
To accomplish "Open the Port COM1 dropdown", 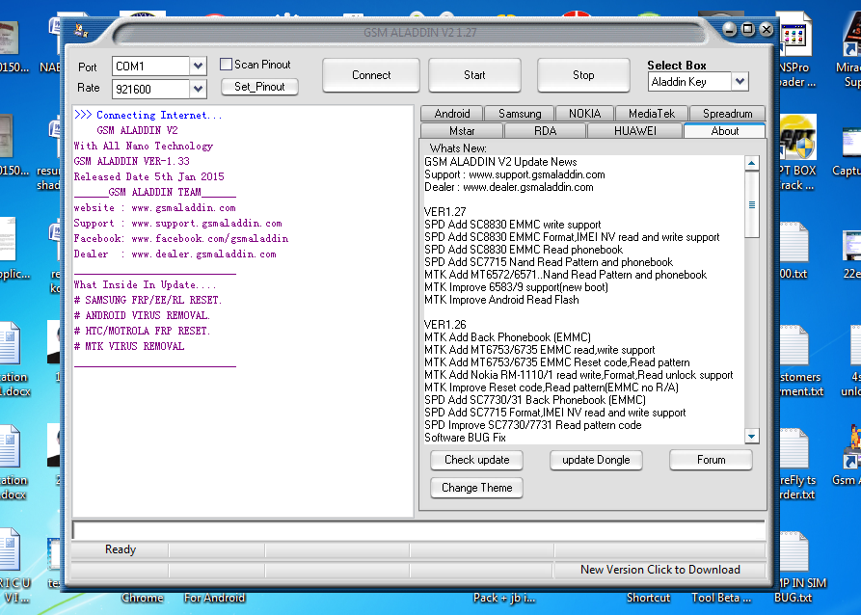I will (198, 67).
